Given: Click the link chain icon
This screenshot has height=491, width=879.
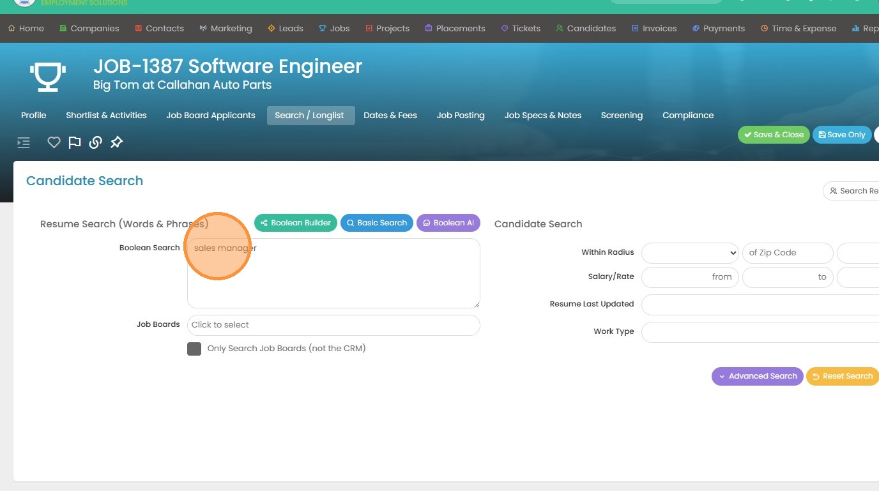Looking at the screenshot, I should pos(95,142).
